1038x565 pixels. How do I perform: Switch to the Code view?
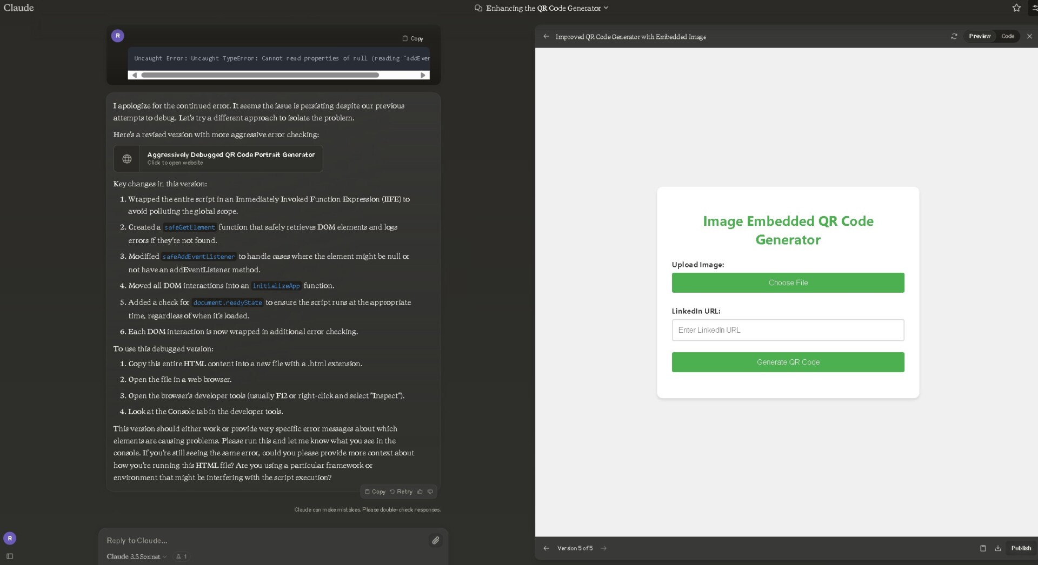click(x=1008, y=36)
